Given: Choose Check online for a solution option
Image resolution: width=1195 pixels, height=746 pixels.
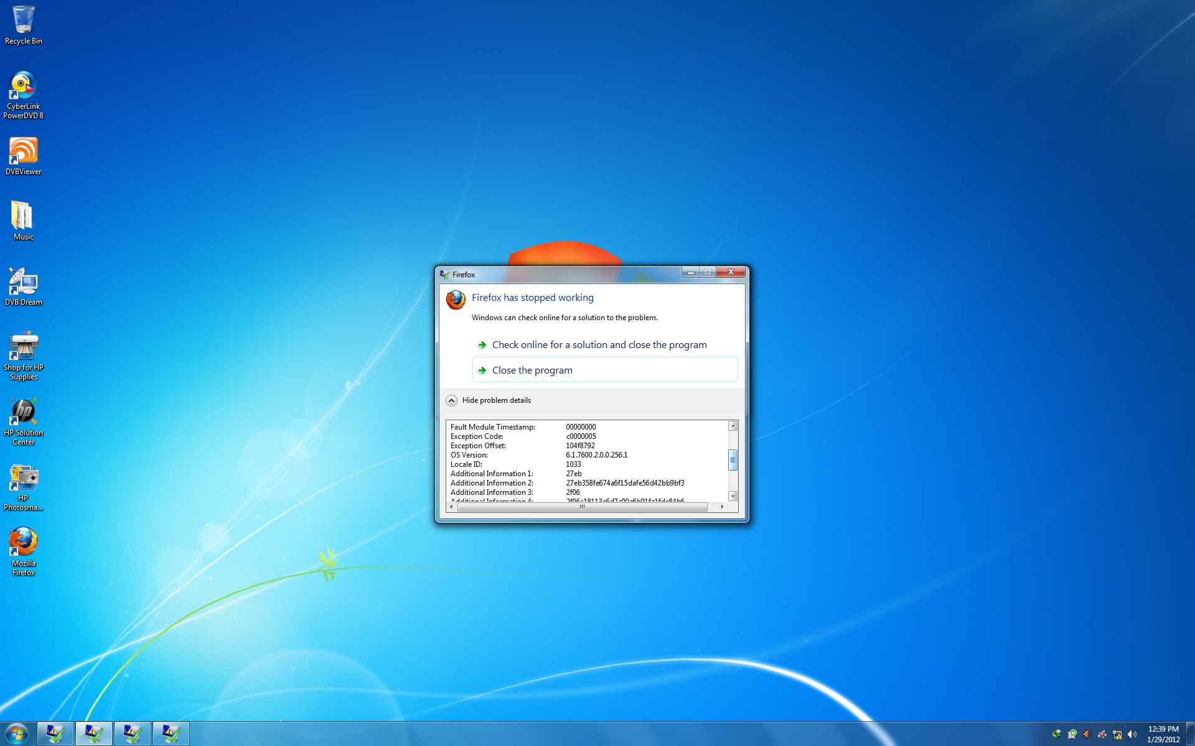Looking at the screenshot, I should coord(605,345).
